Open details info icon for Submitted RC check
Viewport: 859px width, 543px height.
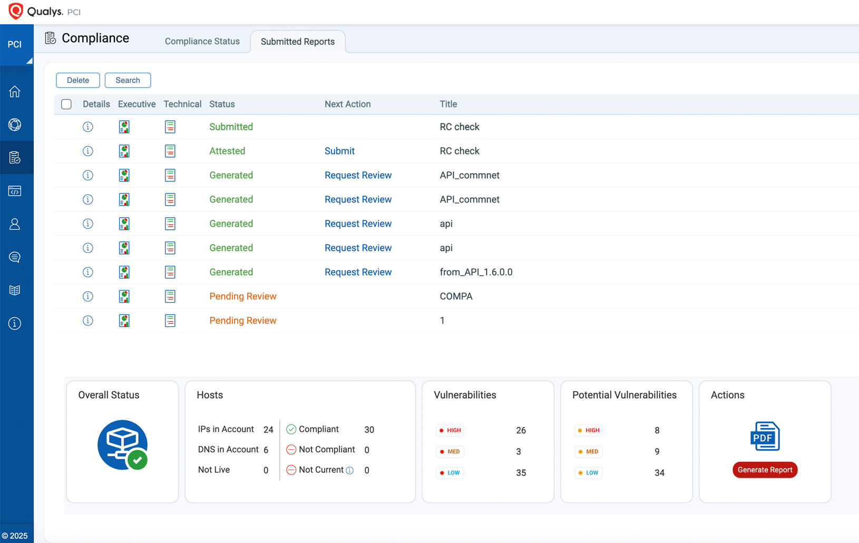(88, 127)
